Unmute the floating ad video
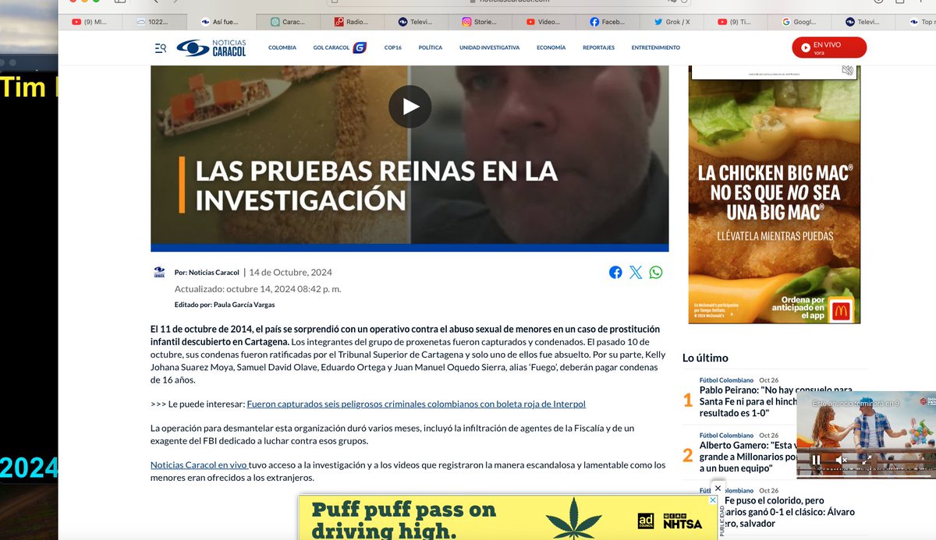Image resolution: width=936 pixels, height=540 pixels. [841, 461]
